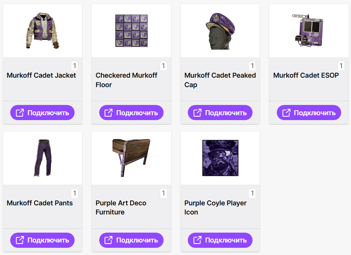This screenshot has height=255, width=351.
Task: Click quantity badge on Checkered Murkoff Floor
Action: [x=164, y=66]
